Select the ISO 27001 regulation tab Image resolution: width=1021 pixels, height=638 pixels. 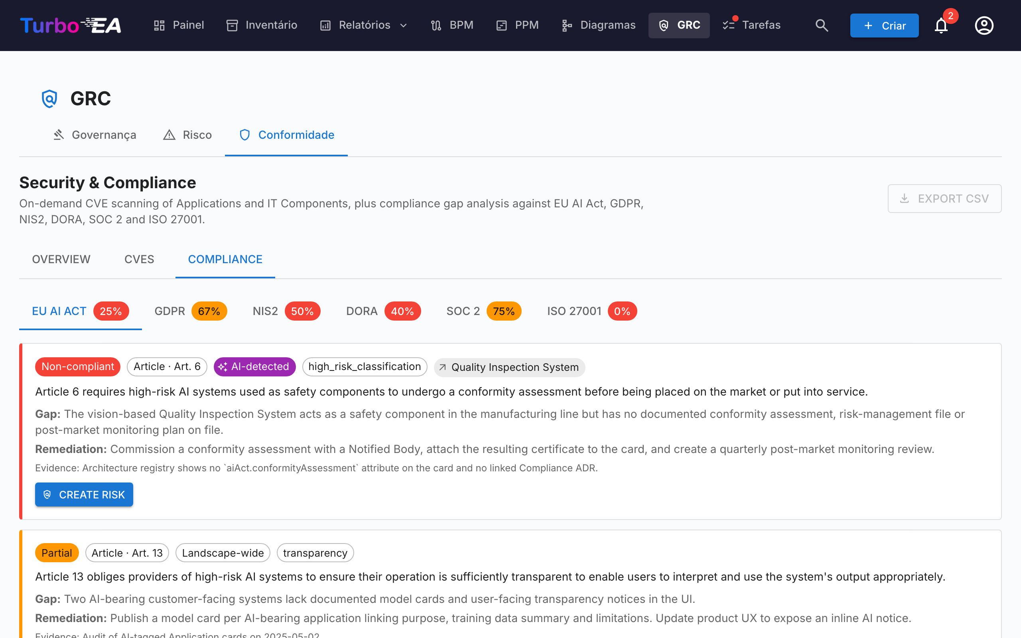tap(592, 311)
